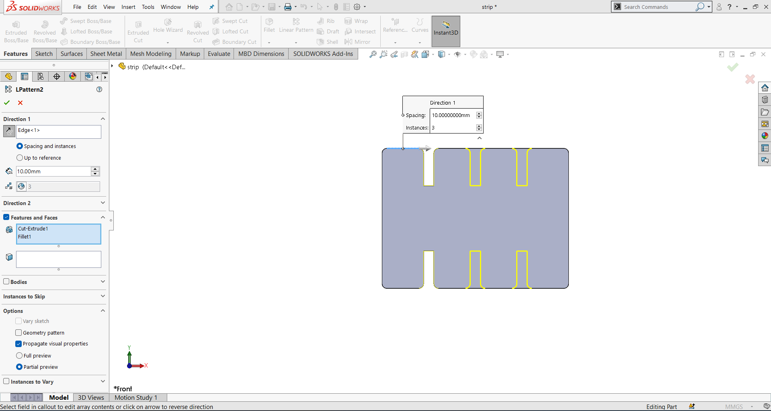Switch to the 3D Views tab
The width and height of the screenshot is (771, 411).
click(91, 397)
